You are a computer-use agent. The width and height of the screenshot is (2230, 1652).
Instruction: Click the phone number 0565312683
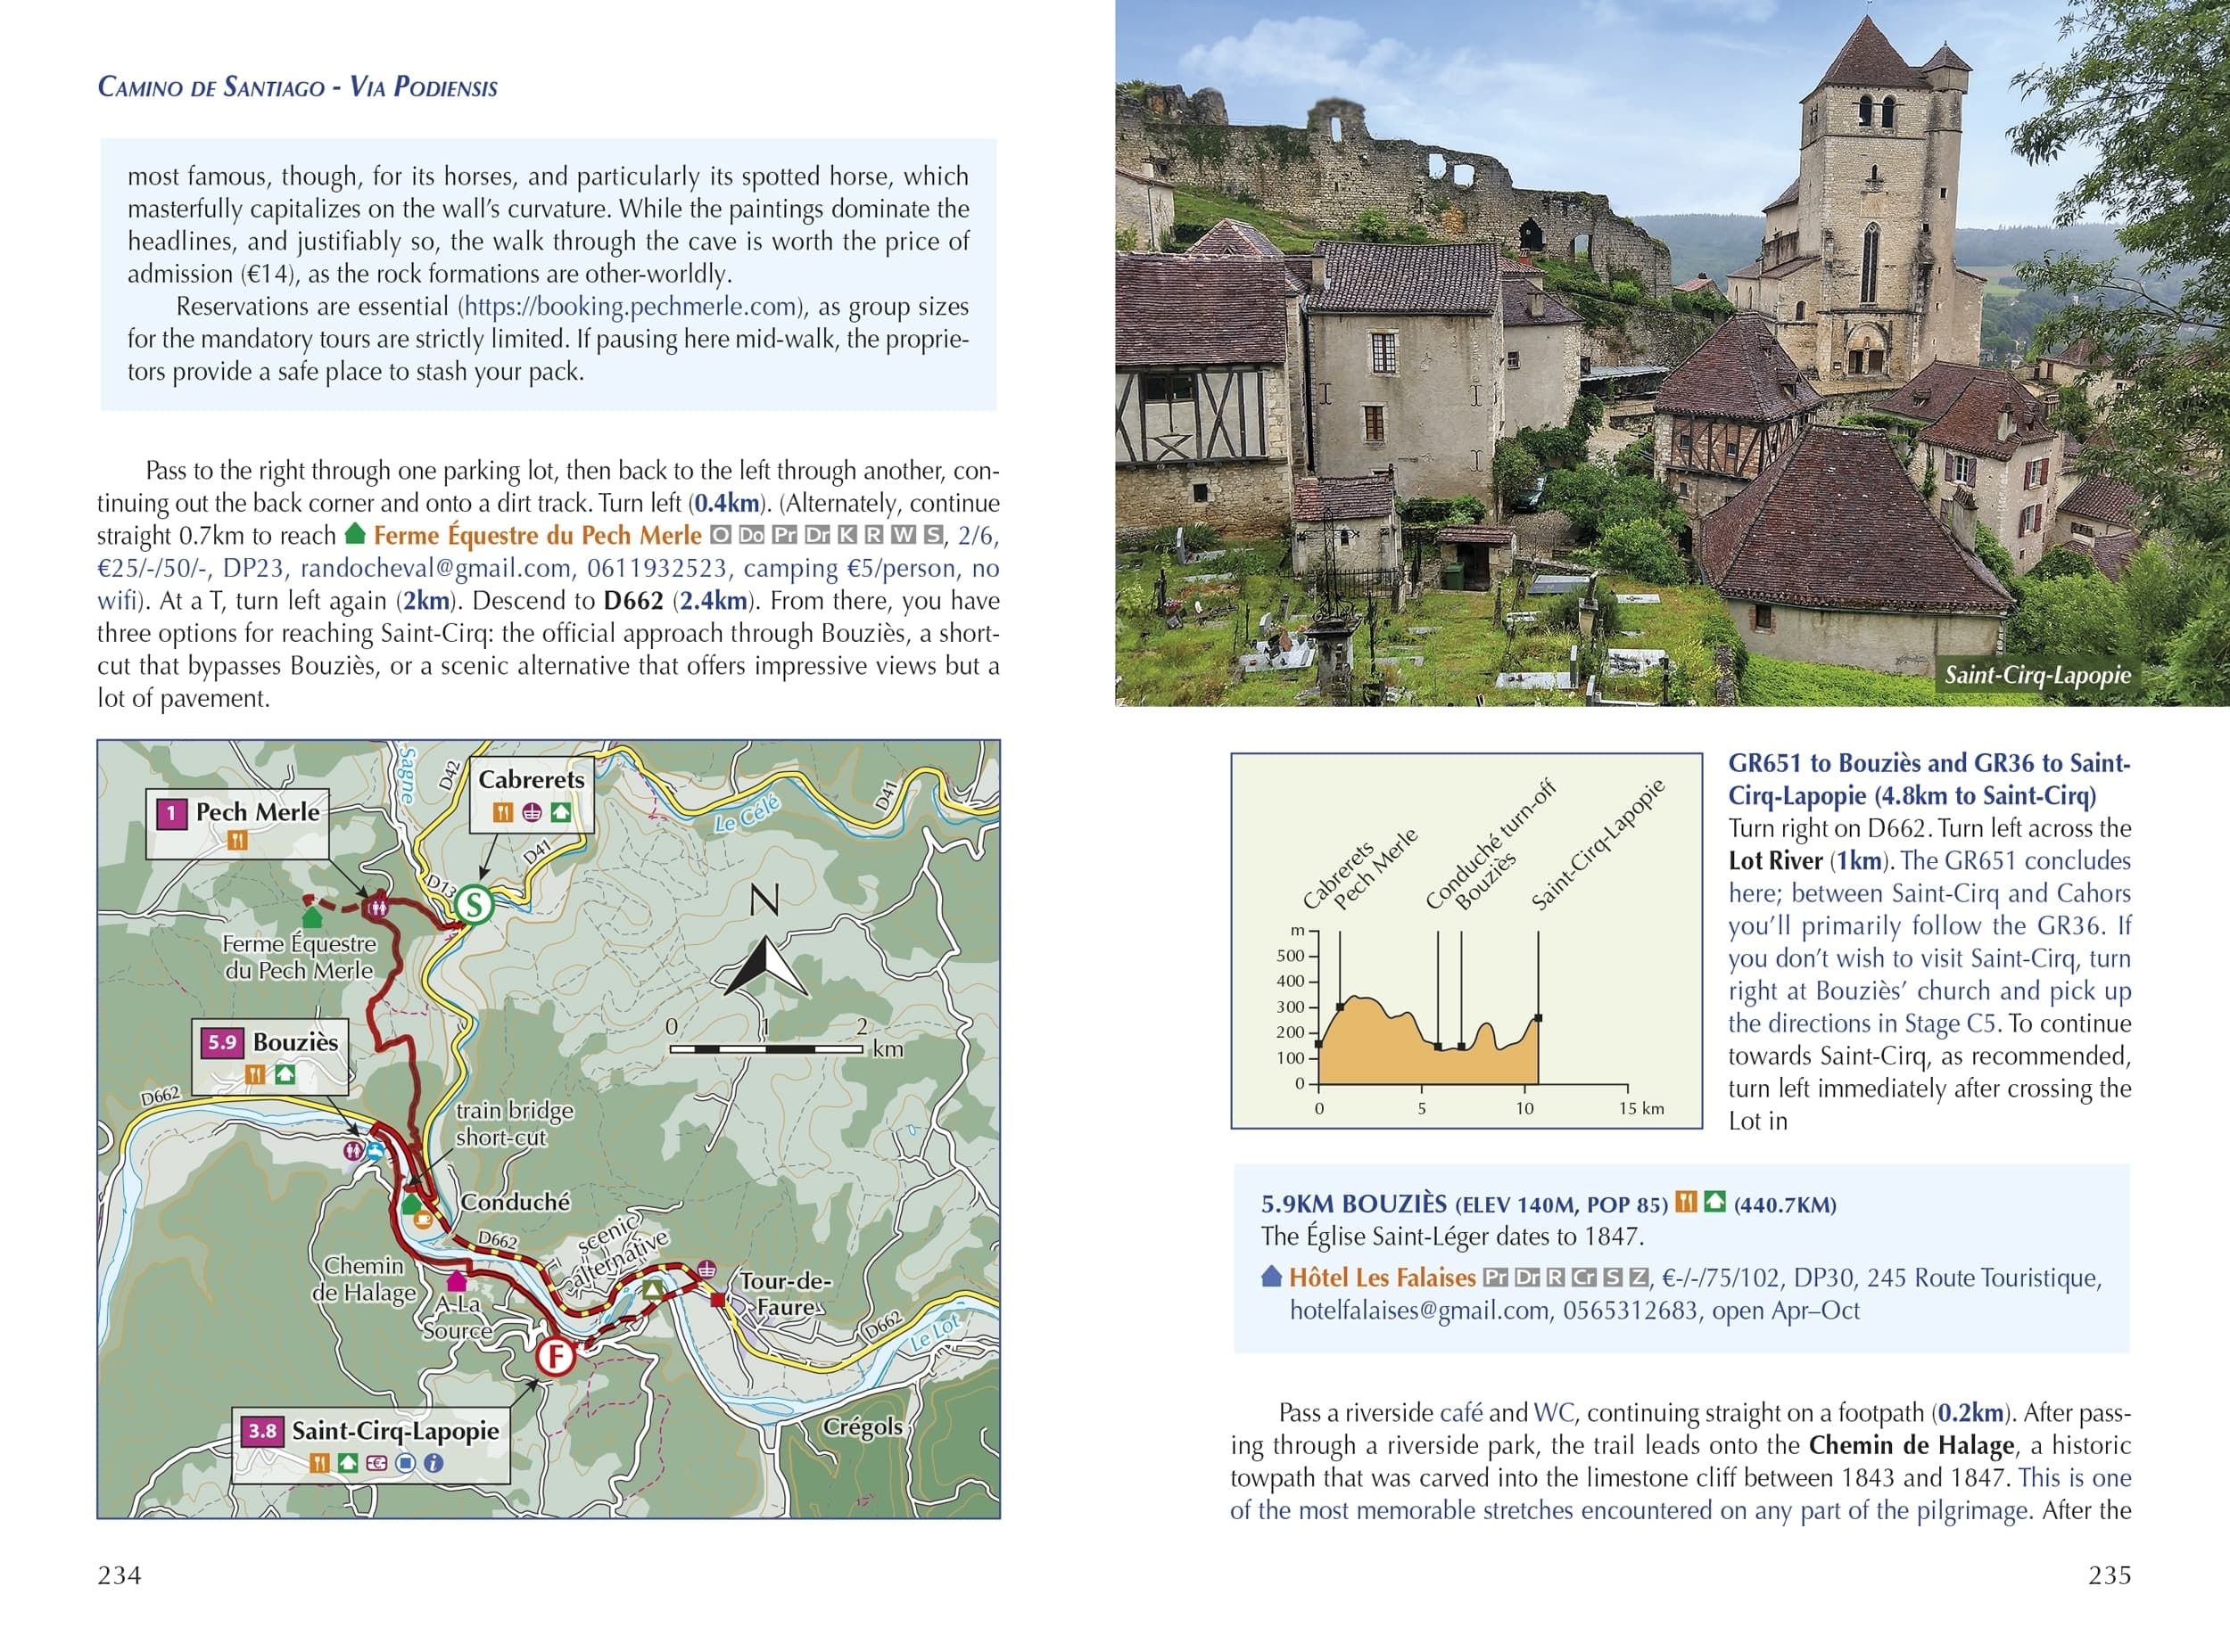click(1631, 1310)
